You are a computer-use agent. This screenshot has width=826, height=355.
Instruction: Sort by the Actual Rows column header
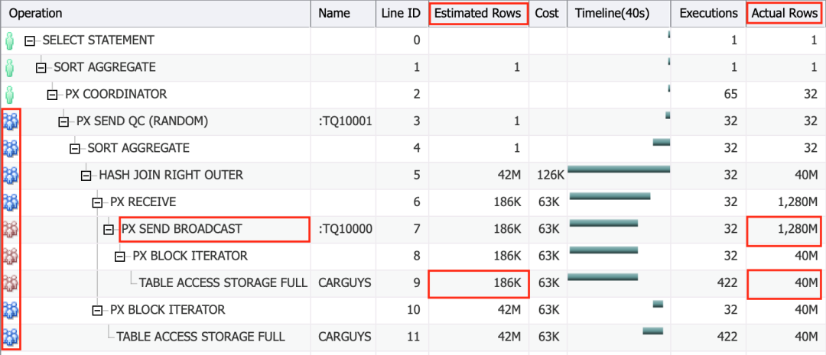785,13
